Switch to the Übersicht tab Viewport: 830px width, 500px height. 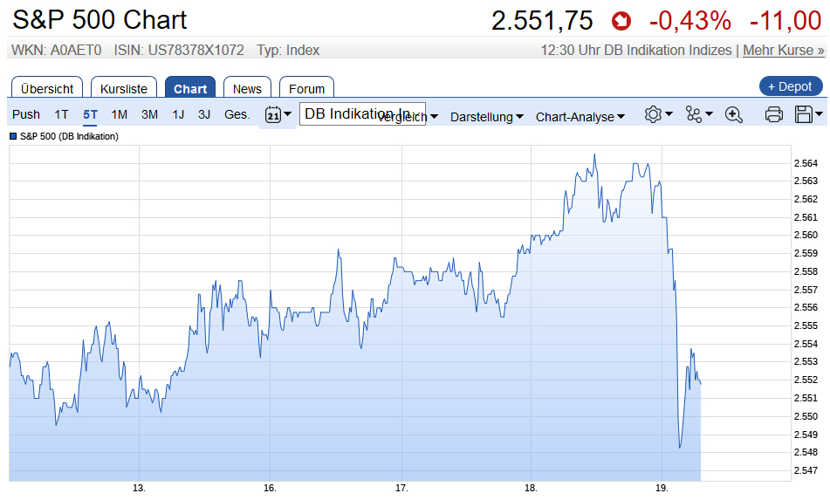tap(47, 88)
